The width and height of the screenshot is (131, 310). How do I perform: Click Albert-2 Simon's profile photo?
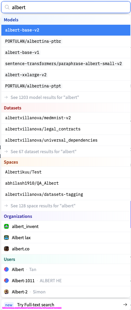6,292
